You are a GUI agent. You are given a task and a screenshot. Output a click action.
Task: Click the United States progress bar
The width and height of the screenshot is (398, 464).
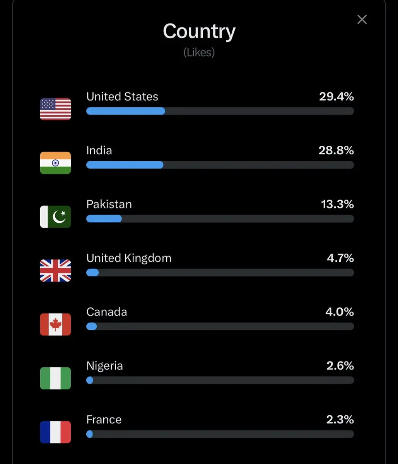[x=220, y=111]
